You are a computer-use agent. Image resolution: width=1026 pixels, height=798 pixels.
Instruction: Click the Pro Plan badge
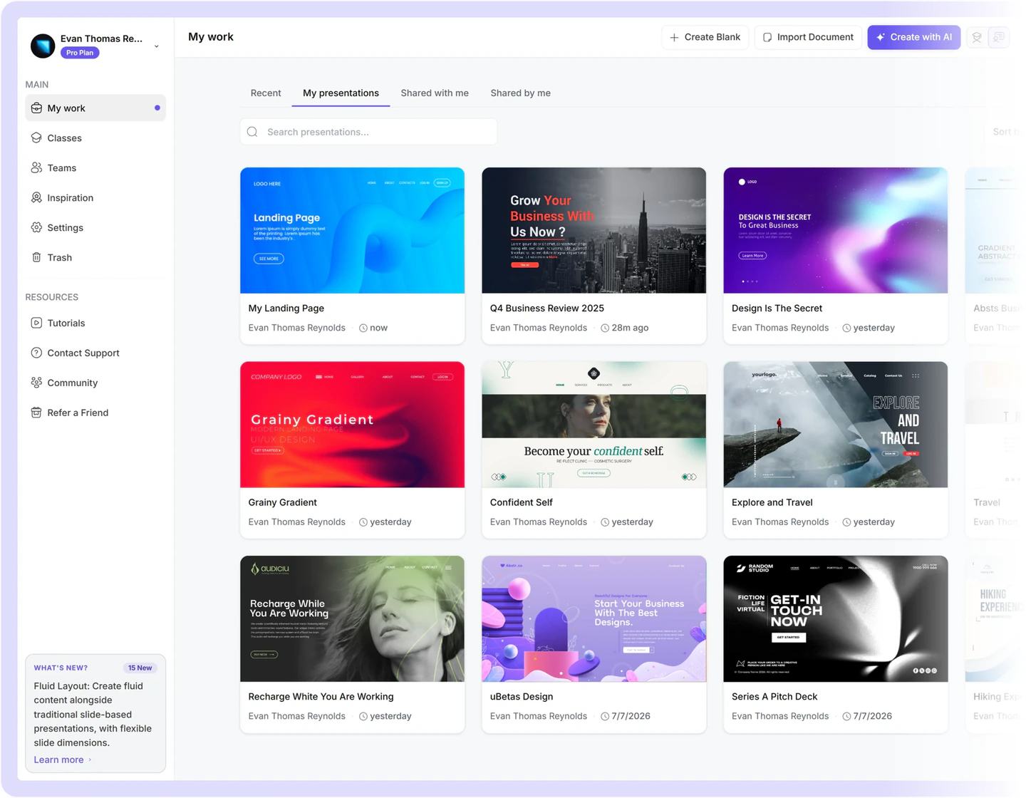[x=80, y=53]
